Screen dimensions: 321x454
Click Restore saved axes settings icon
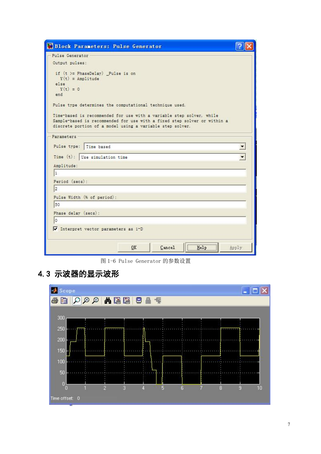(126, 301)
